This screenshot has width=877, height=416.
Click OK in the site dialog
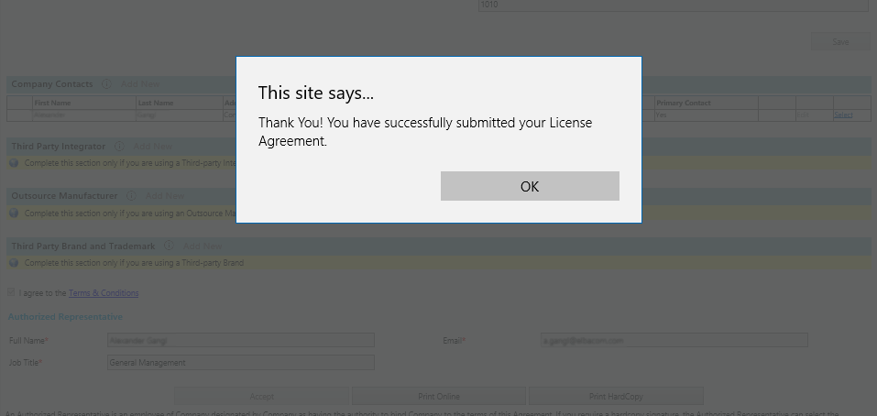(x=530, y=186)
